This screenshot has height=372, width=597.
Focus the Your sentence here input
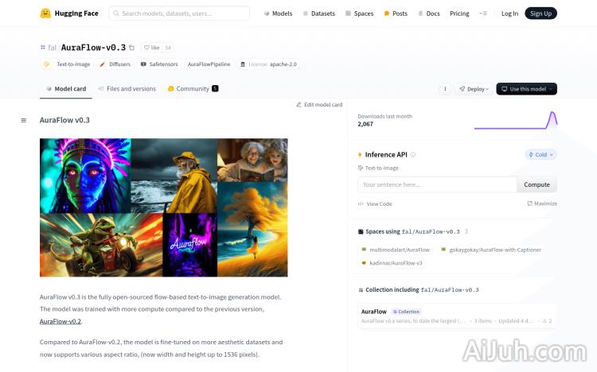click(437, 184)
